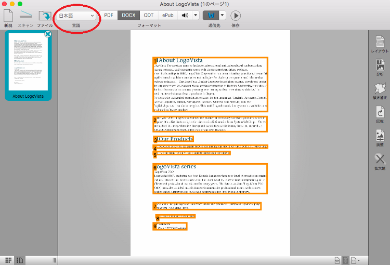Select the About LogoVista page thumbnail

coord(28,65)
